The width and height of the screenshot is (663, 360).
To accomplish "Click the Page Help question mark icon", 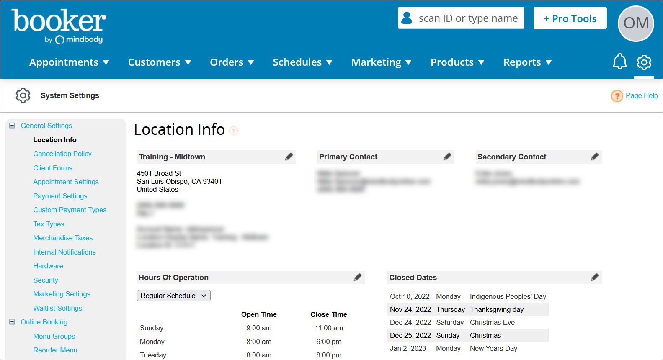I will click(x=617, y=96).
